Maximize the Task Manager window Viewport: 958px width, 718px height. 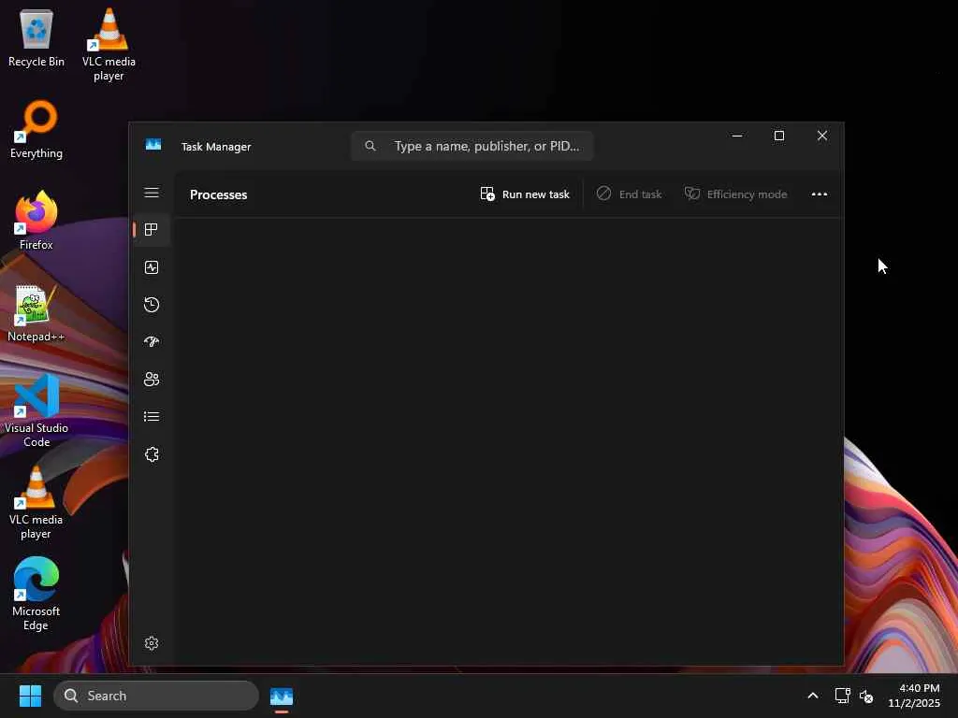[x=779, y=136]
